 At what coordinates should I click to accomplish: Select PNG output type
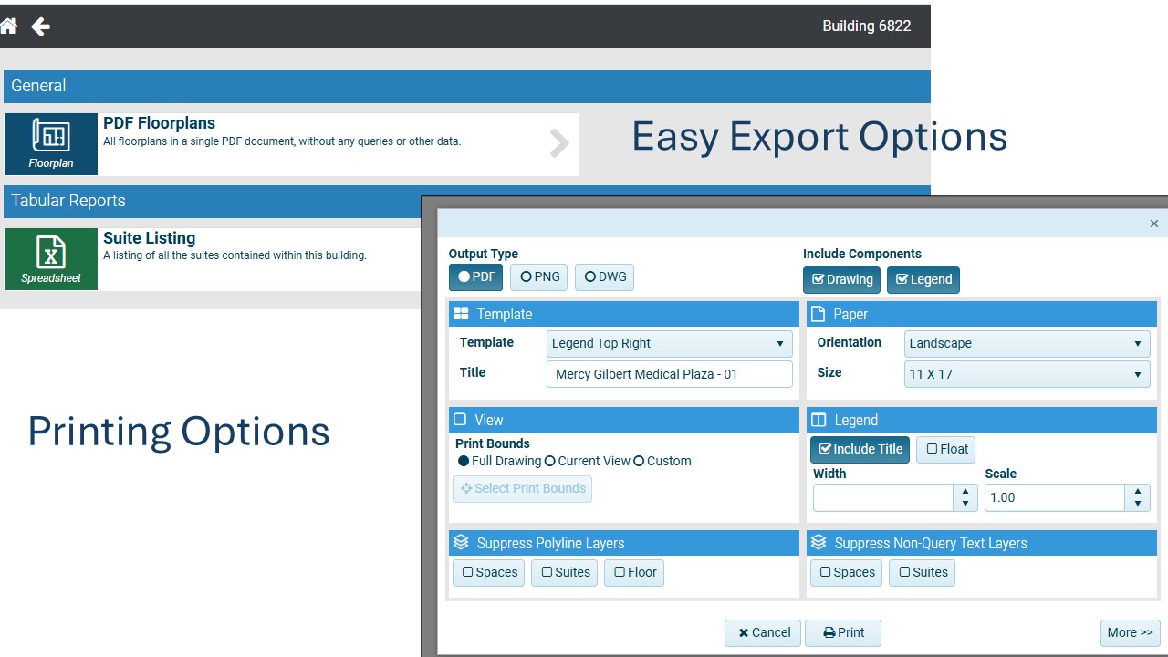538,277
